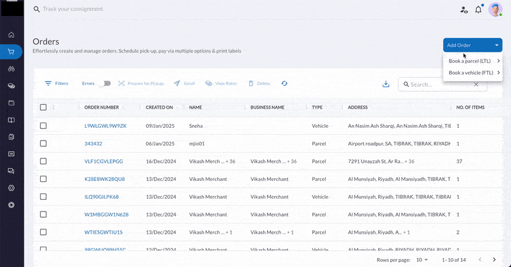Open the wallet card icon in sidebar
The image size is (511, 267).
coord(11,103)
